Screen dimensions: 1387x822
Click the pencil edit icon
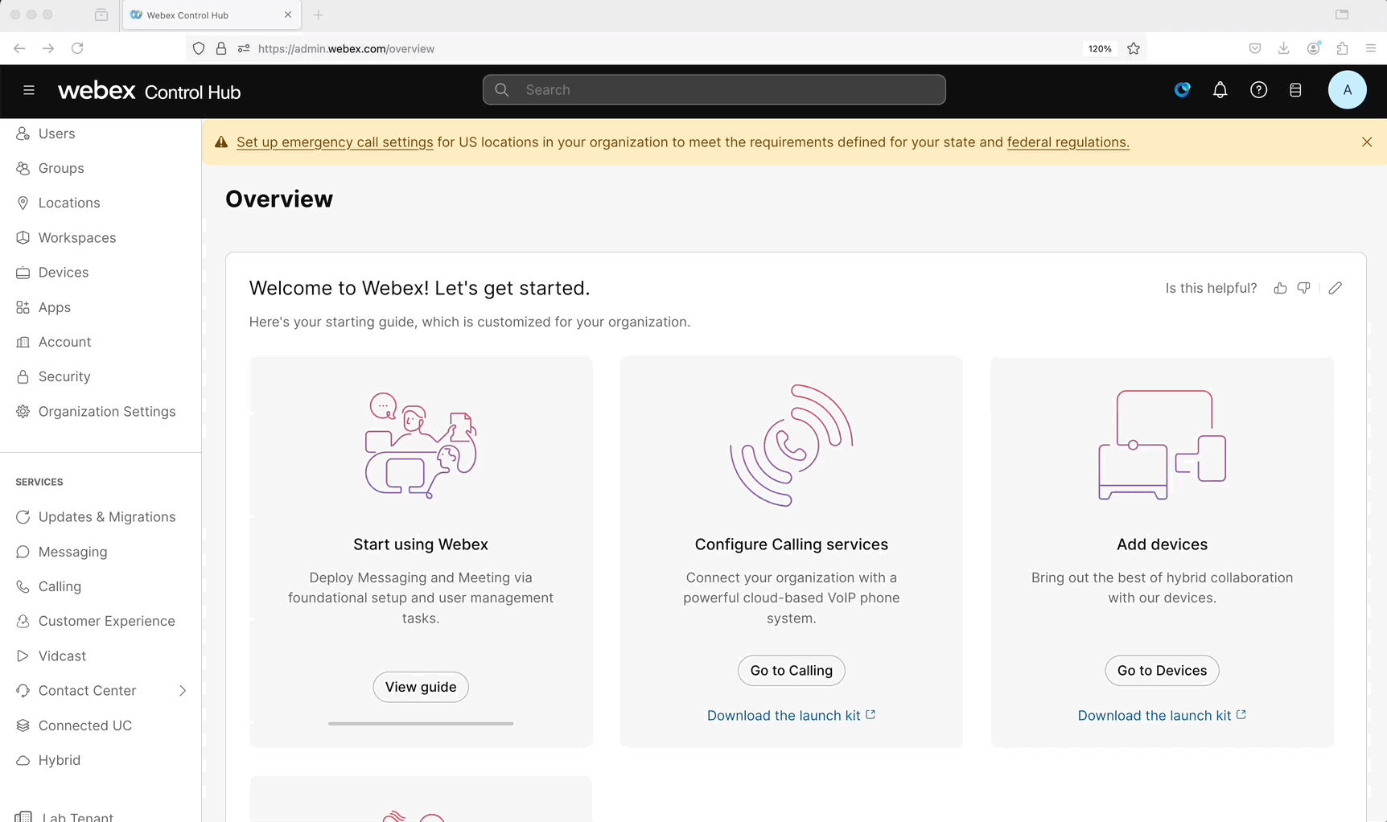1335,288
